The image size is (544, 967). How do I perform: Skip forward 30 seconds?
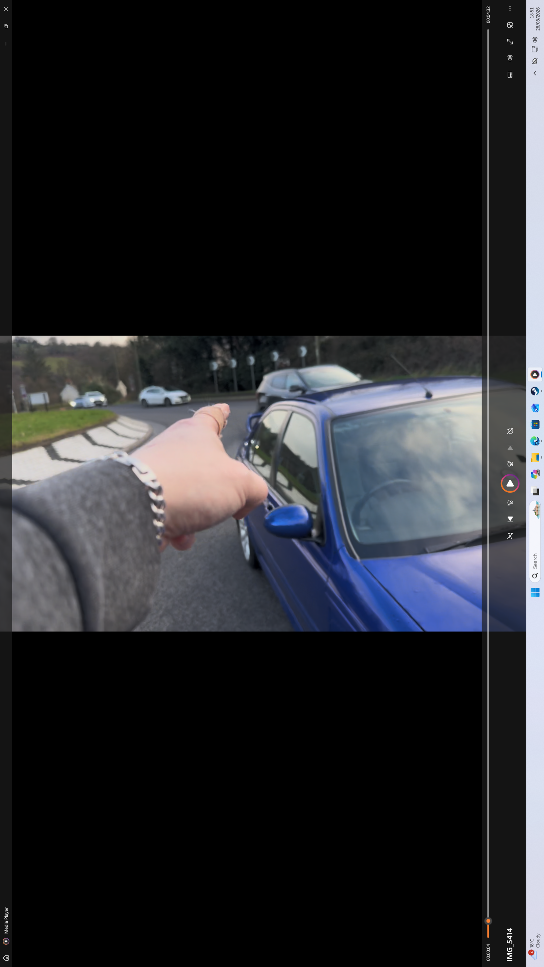tap(510, 464)
